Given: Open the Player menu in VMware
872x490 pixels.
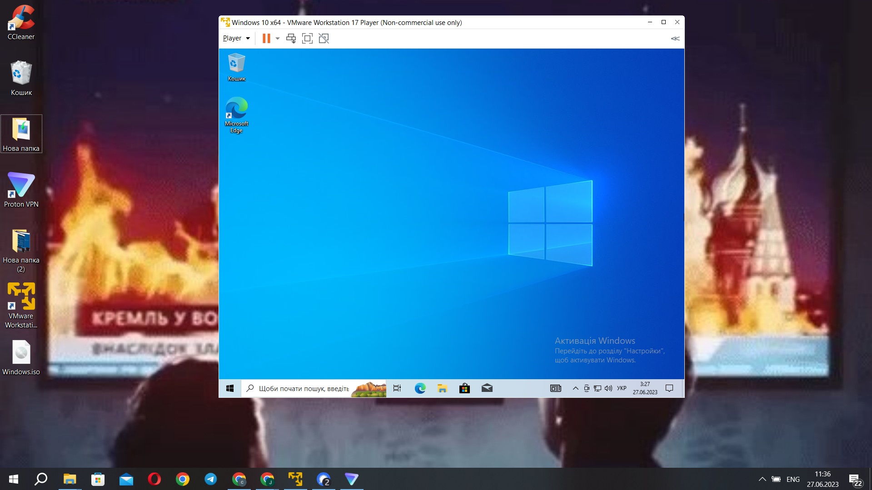Looking at the screenshot, I should tap(236, 38).
